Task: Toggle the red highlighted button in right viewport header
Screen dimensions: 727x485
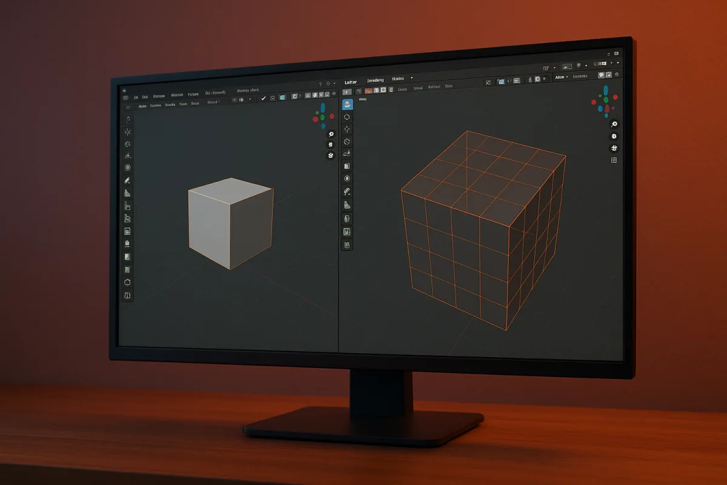Action: pos(368,91)
